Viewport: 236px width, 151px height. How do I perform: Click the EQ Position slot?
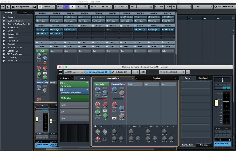tap(74, 98)
